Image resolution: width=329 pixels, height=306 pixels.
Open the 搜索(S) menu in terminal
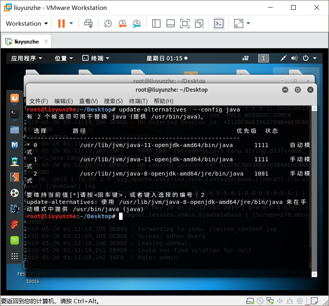tap(113, 101)
